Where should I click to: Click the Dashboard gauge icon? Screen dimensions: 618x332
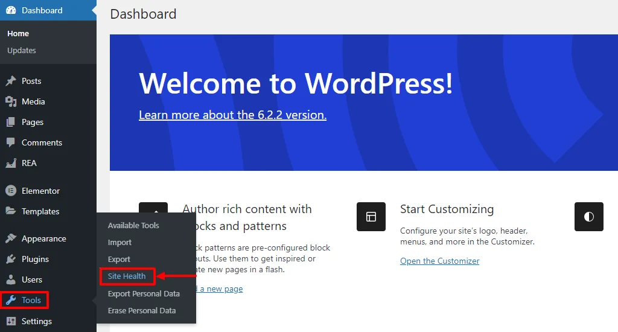coord(11,10)
